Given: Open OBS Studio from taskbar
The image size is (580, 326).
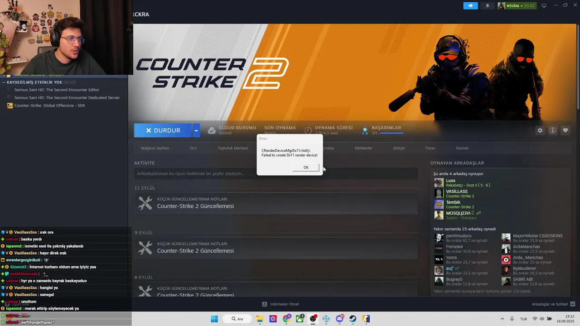Looking at the screenshot, I should point(313,319).
